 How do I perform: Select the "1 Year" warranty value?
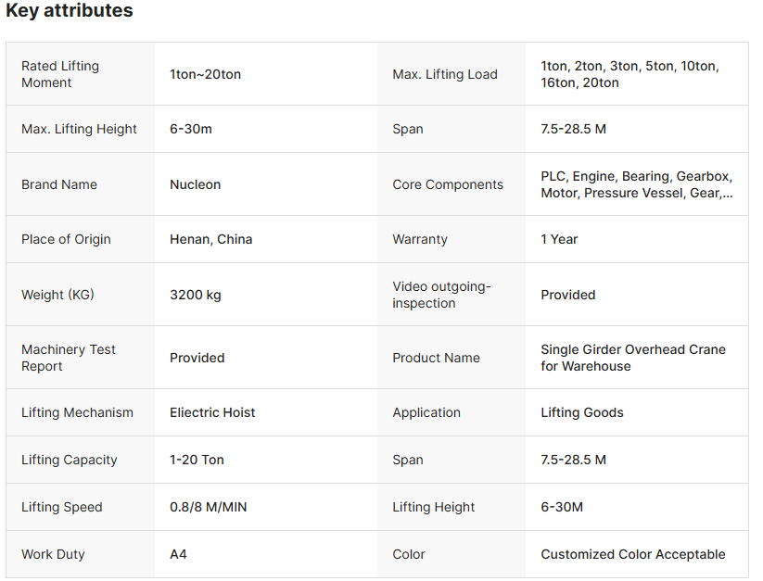[559, 239]
